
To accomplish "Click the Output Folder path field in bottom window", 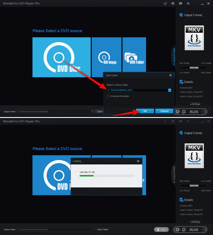I will [54, 229].
